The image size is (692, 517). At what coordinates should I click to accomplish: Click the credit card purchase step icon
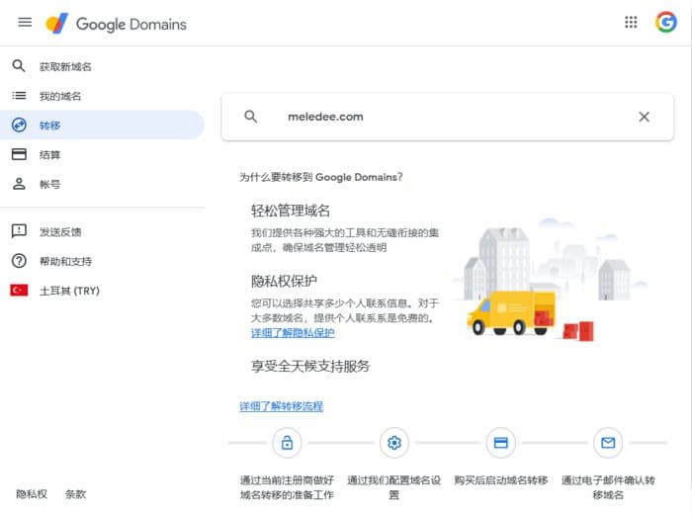(501, 443)
